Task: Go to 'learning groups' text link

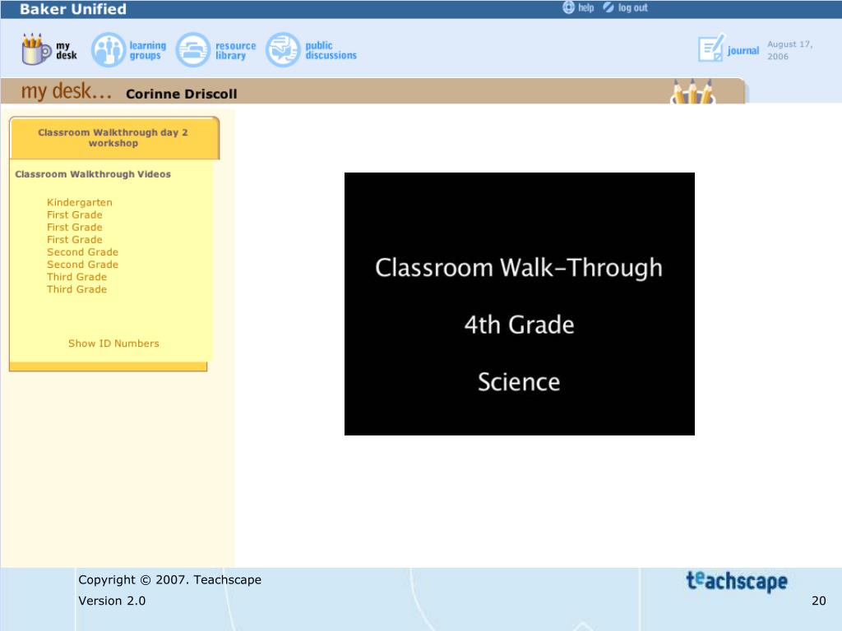Action: click(148, 50)
